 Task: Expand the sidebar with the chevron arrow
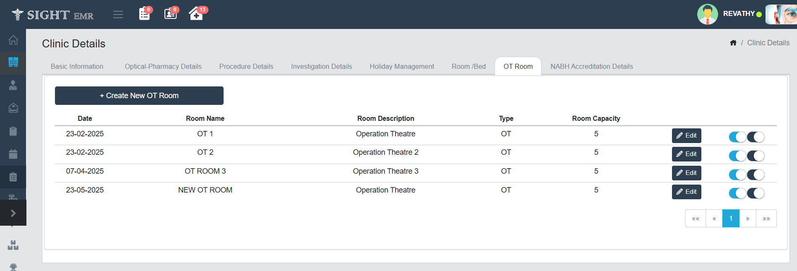pos(13,213)
